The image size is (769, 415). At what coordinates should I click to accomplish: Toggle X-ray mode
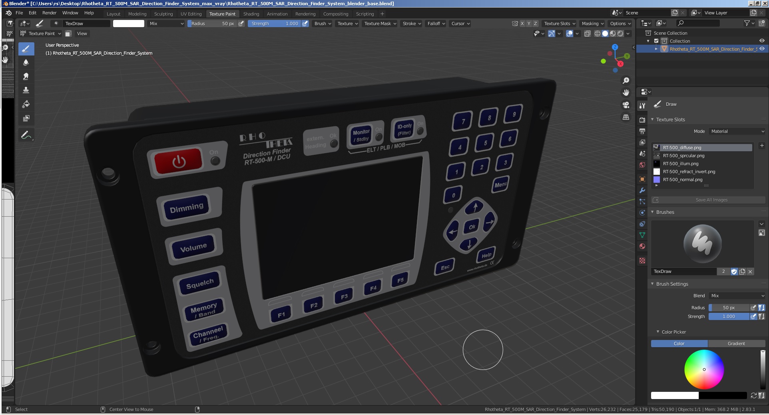(x=588, y=34)
